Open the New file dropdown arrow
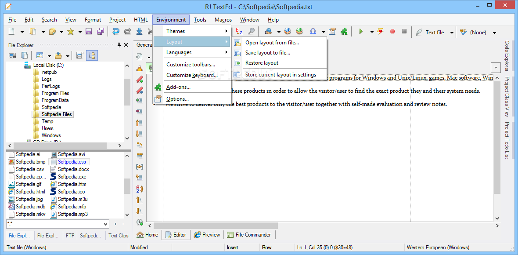The image size is (518, 255). pyautogui.click(x=22, y=32)
